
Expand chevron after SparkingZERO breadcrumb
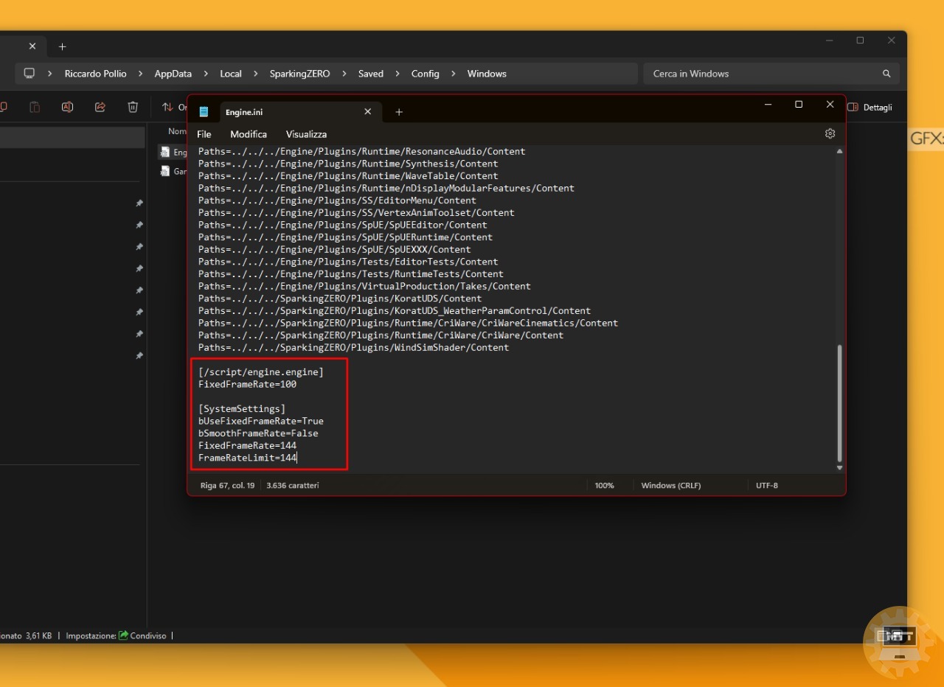pos(344,74)
